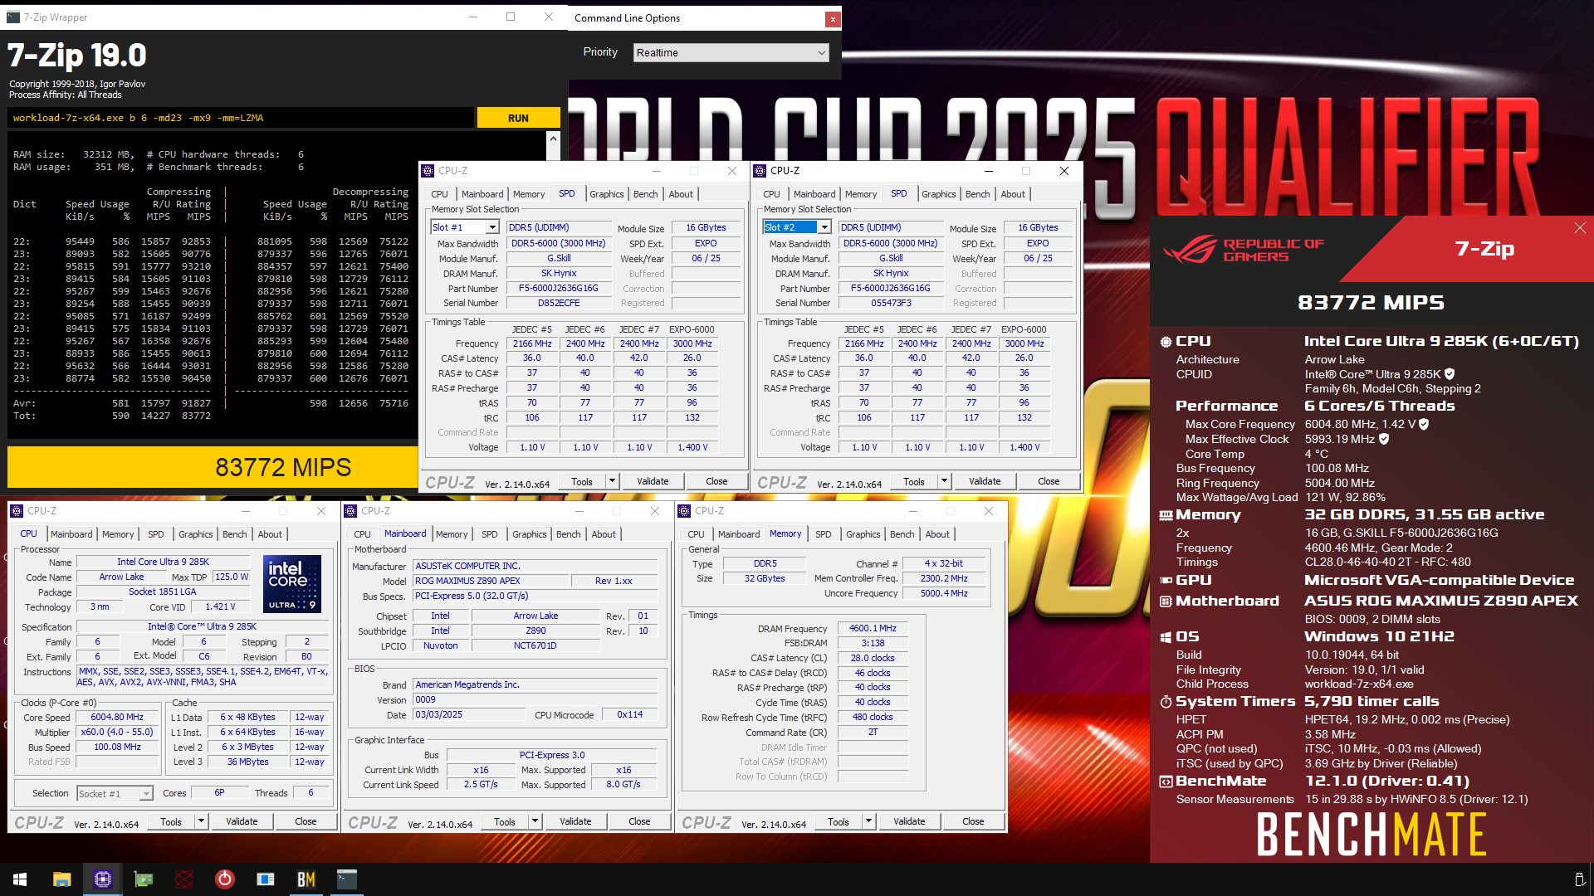1594x896 pixels.
Task: Click the Memory section icon in BenchMate
Action: (1166, 514)
